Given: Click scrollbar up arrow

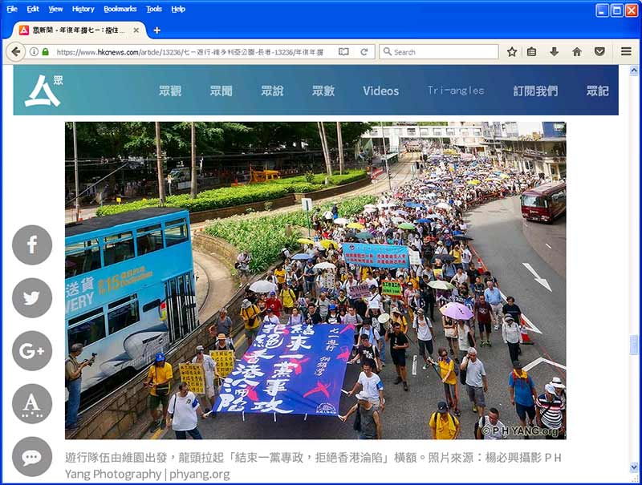Looking at the screenshot, I should (x=634, y=71).
